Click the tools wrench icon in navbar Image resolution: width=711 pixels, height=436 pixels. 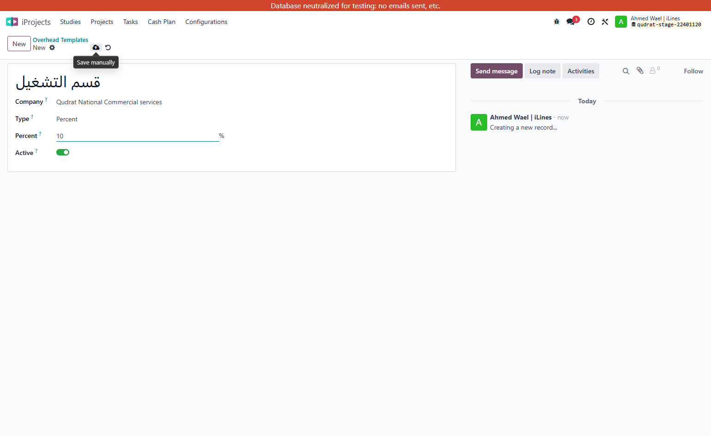click(x=605, y=22)
